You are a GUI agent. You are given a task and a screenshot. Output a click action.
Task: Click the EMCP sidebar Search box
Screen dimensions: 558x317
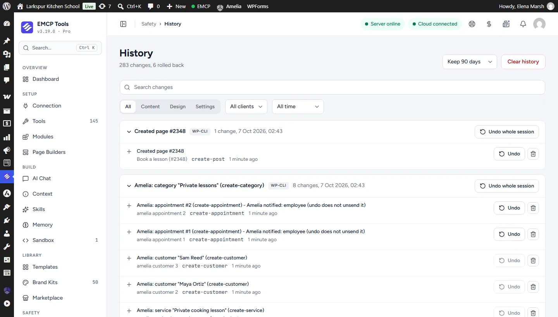tap(60, 48)
